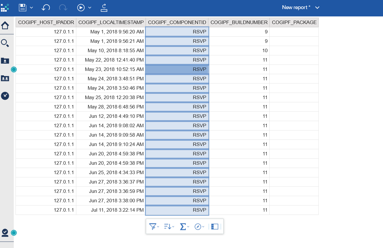Open the Run options dropdown arrow
383x248 pixels.
click(x=90, y=8)
